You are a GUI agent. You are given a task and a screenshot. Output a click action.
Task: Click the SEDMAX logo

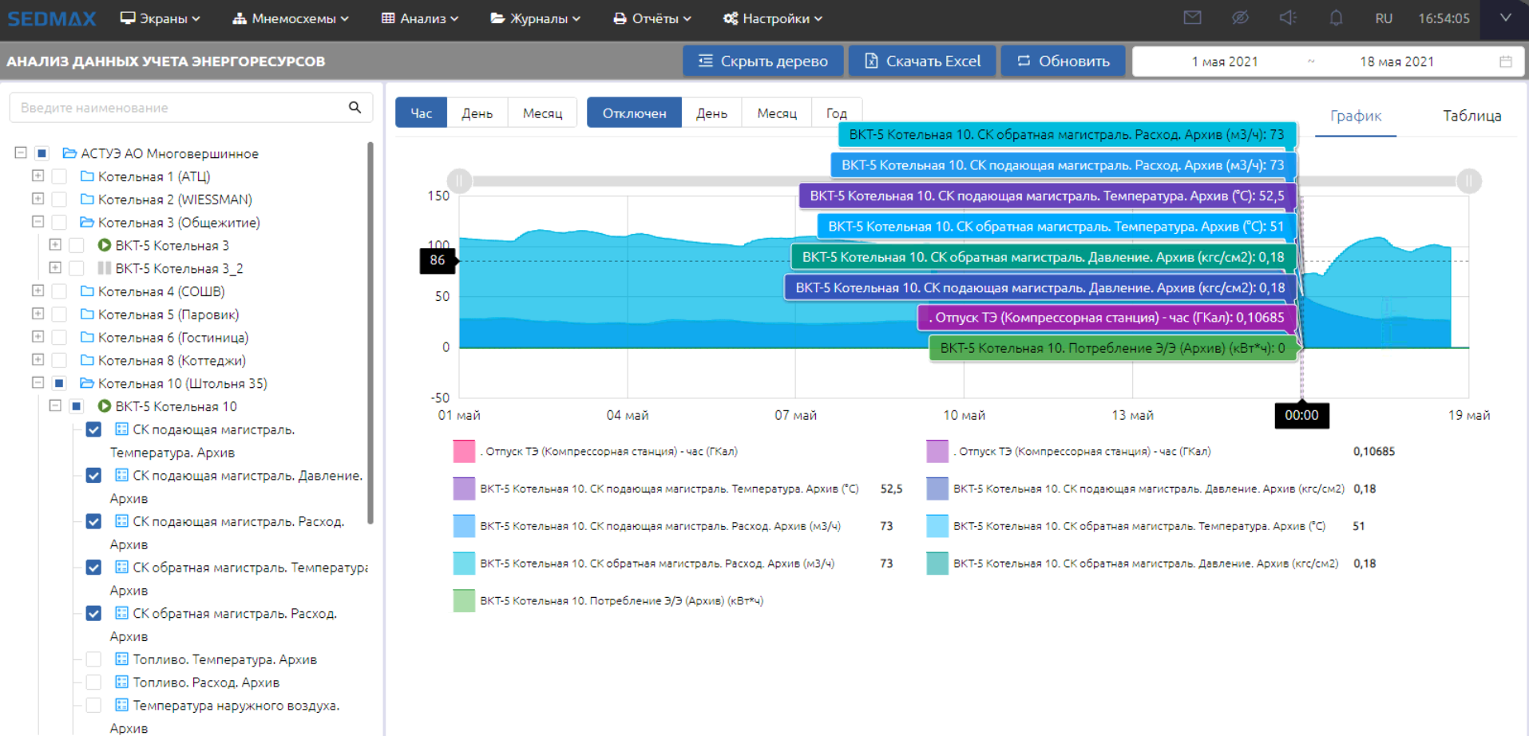coord(52,18)
